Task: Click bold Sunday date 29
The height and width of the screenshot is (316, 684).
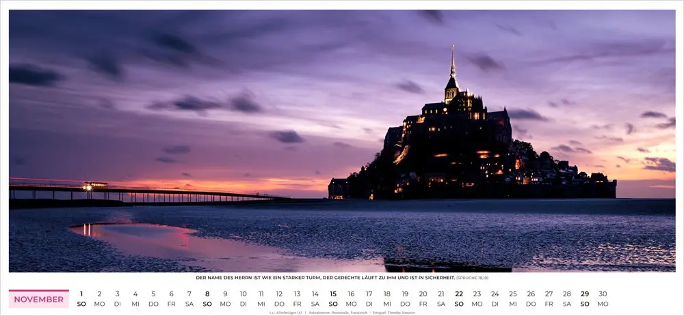Action: click(585, 293)
